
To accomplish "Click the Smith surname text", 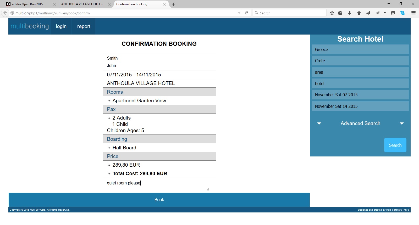I will (112, 58).
